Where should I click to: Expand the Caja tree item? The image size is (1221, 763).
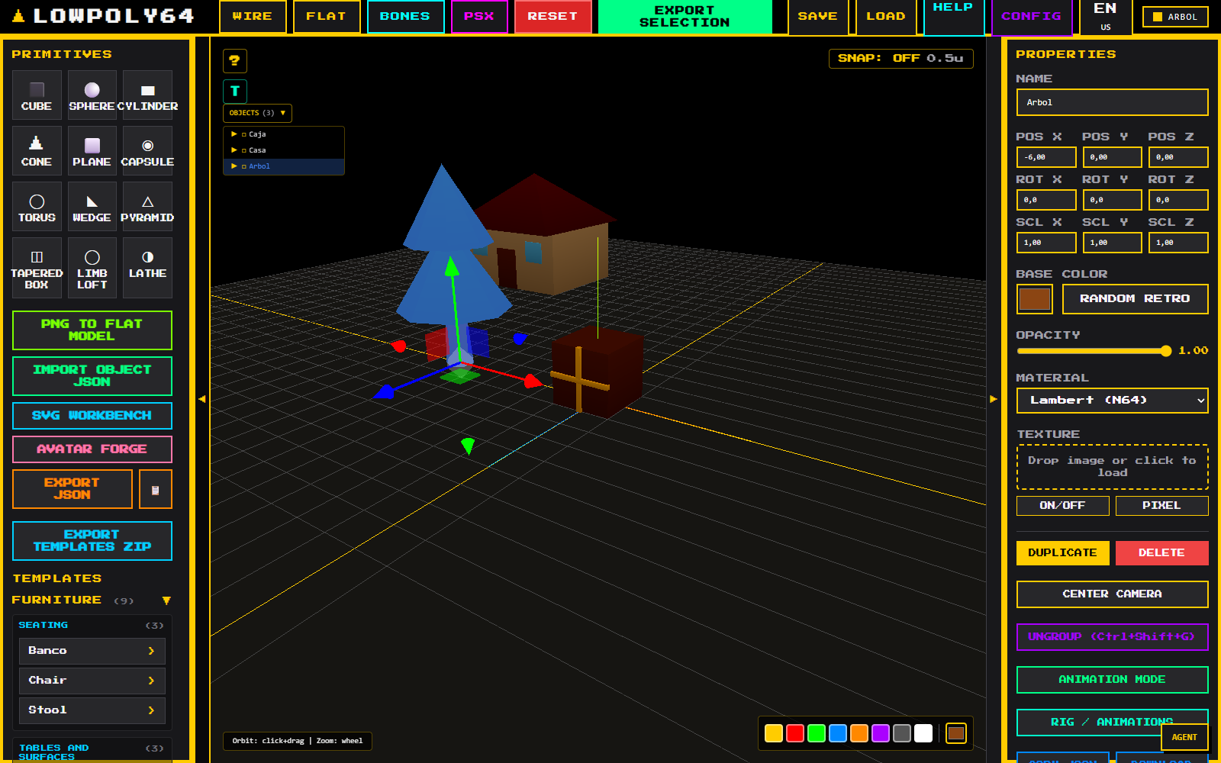pyautogui.click(x=234, y=134)
